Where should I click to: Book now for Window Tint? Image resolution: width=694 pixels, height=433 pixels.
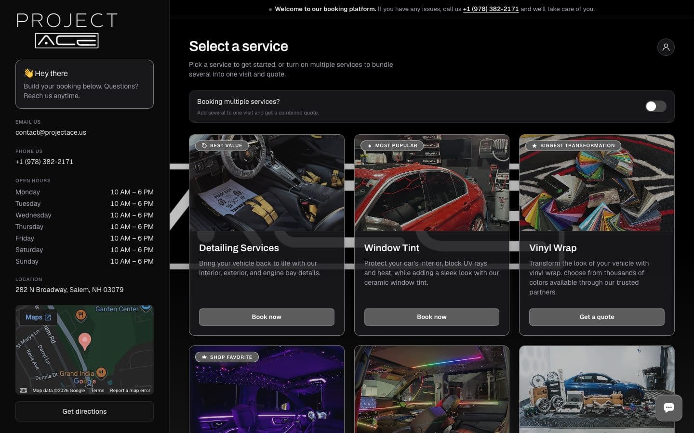click(x=432, y=317)
